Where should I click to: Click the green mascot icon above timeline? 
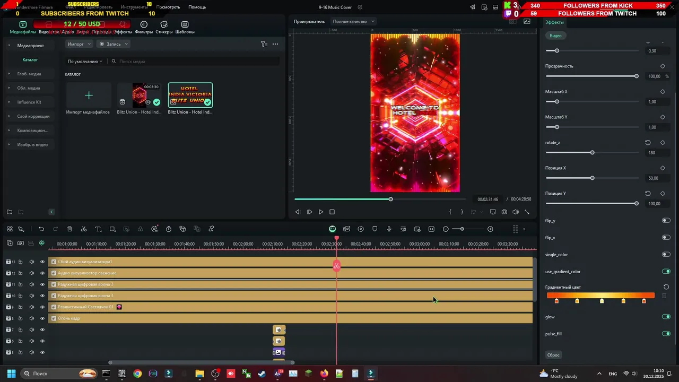[x=333, y=229]
